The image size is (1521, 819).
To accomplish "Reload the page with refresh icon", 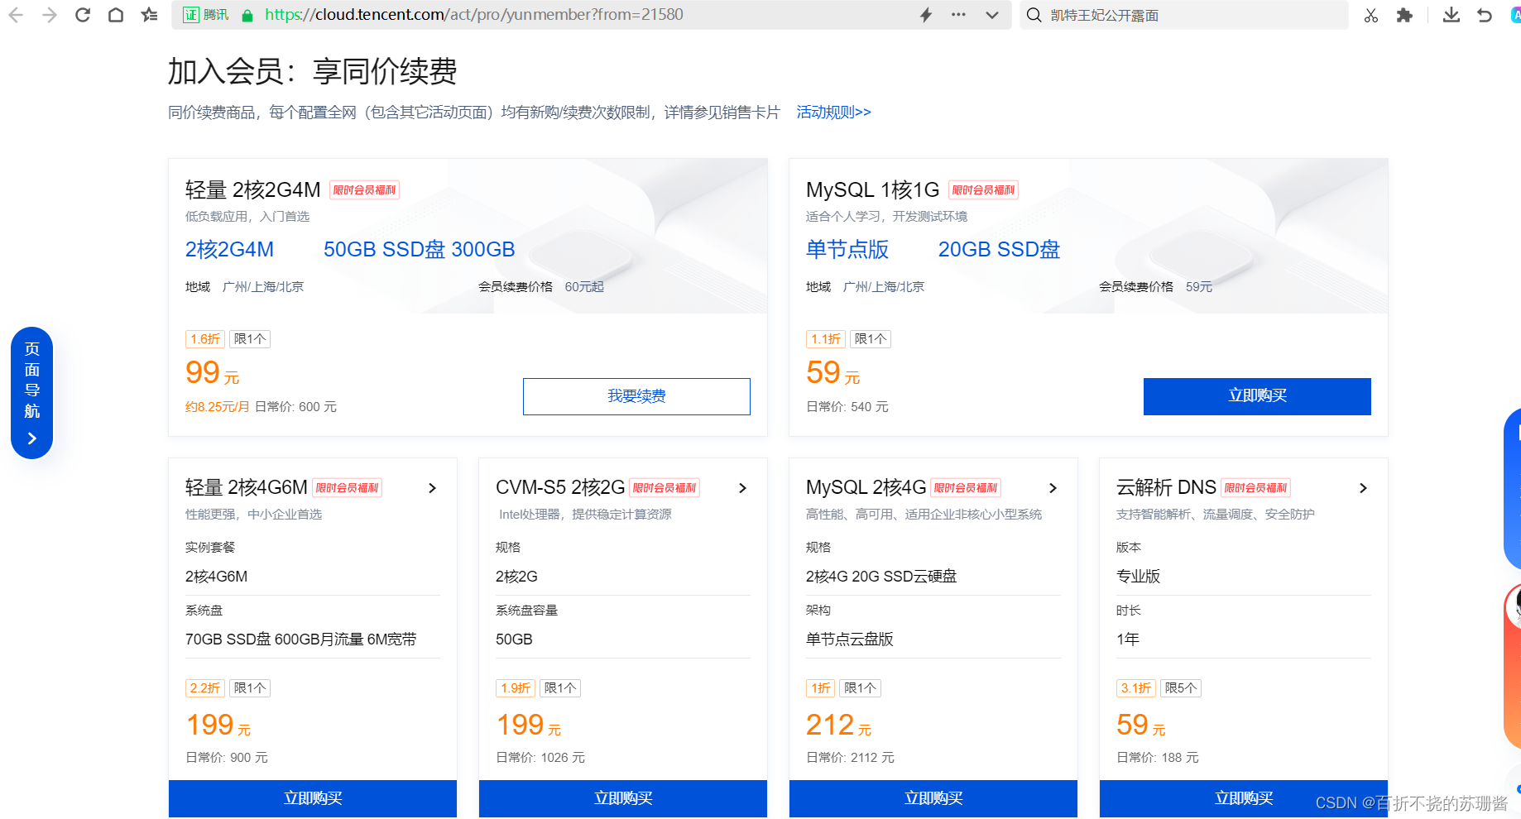I will pos(83,15).
